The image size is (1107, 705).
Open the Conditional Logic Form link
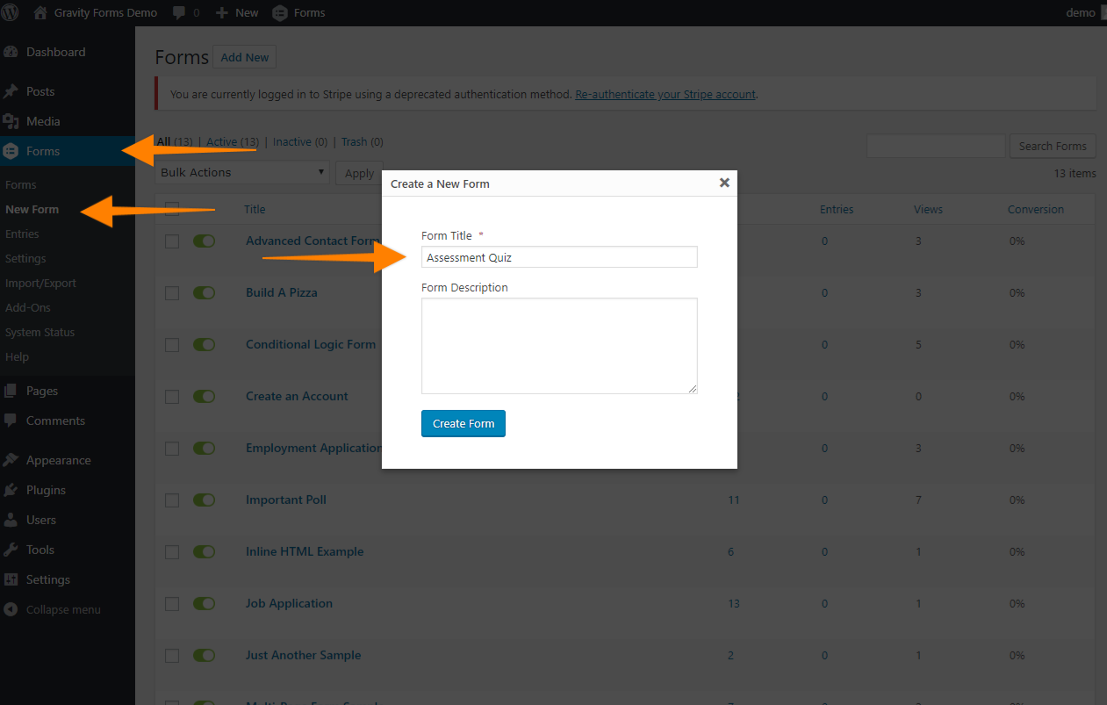(x=311, y=344)
